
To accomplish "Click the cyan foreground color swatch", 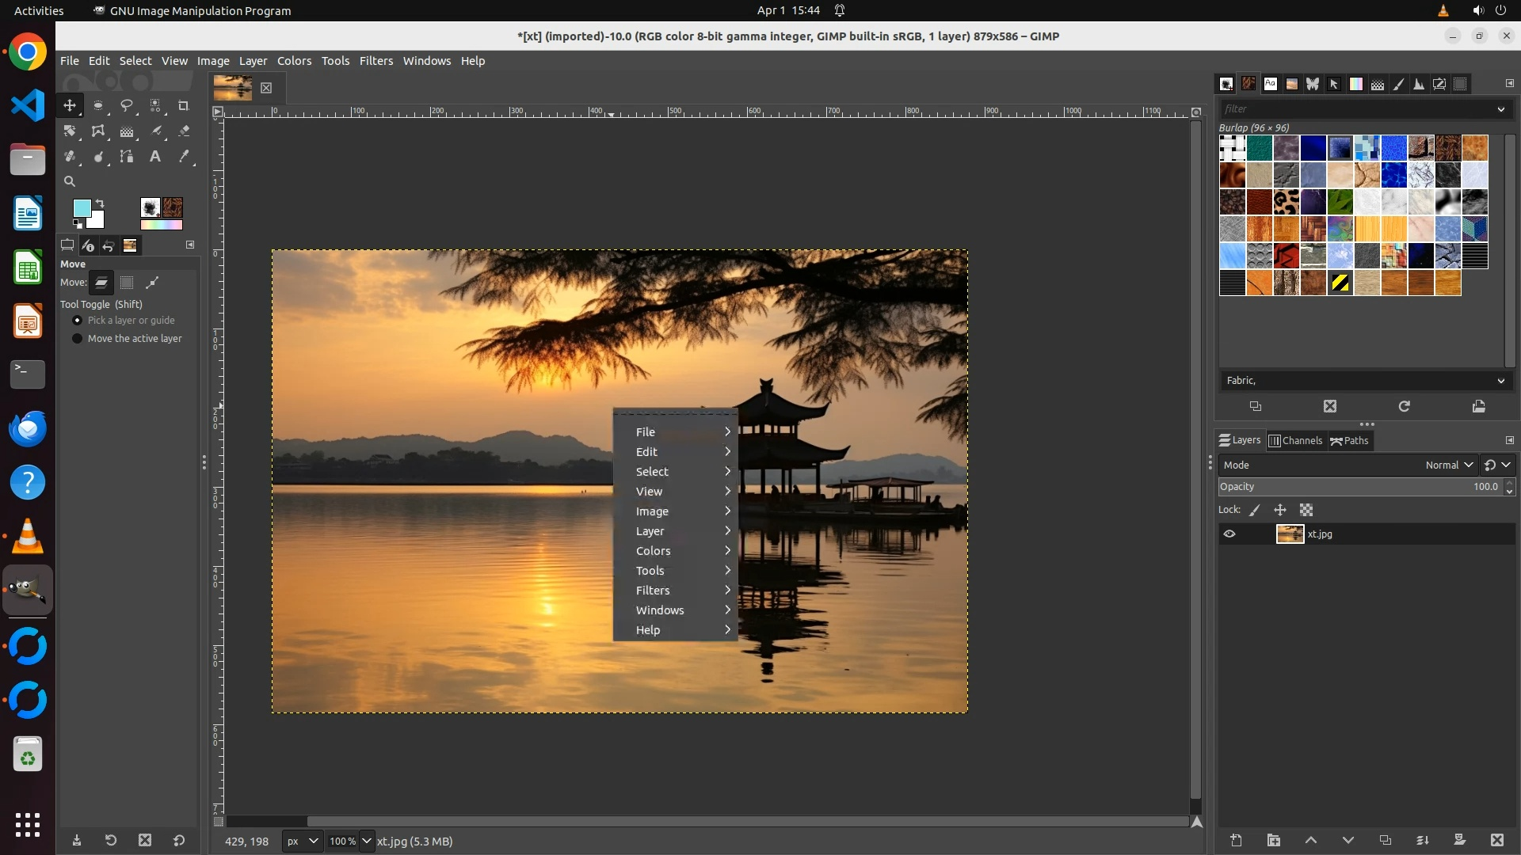I will 82,208.
